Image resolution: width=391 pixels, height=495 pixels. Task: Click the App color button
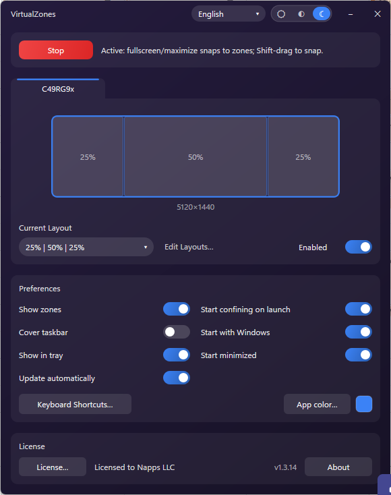click(x=317, y=404)
